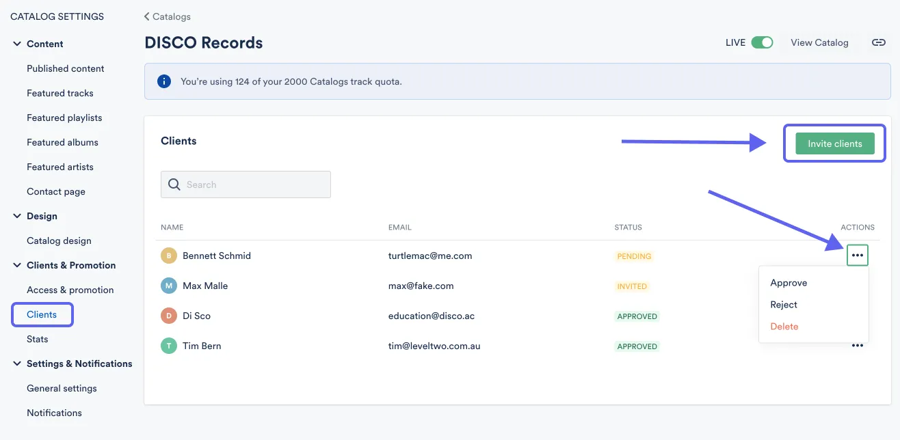Collapse the Content section
This screenshot has width=900, height=440.
17,44
